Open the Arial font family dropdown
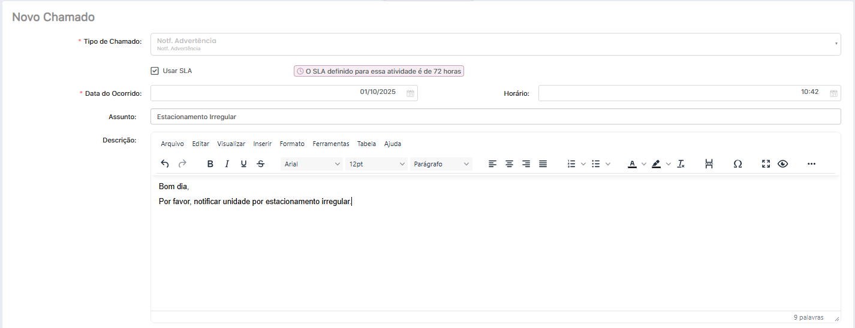 click(x=312, y=163)
